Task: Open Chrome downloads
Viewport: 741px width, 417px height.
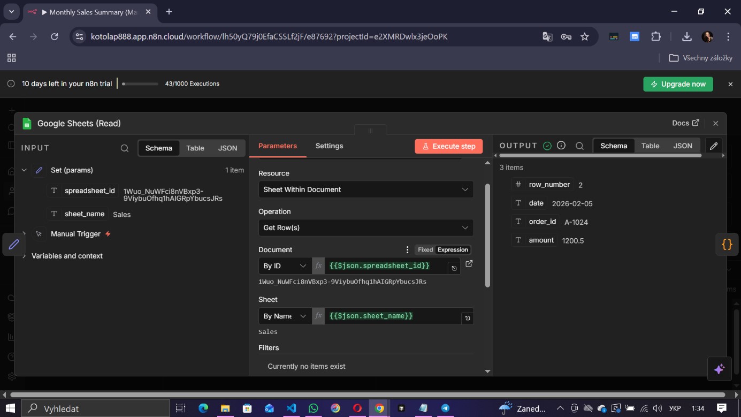Action: pos(687,37)
